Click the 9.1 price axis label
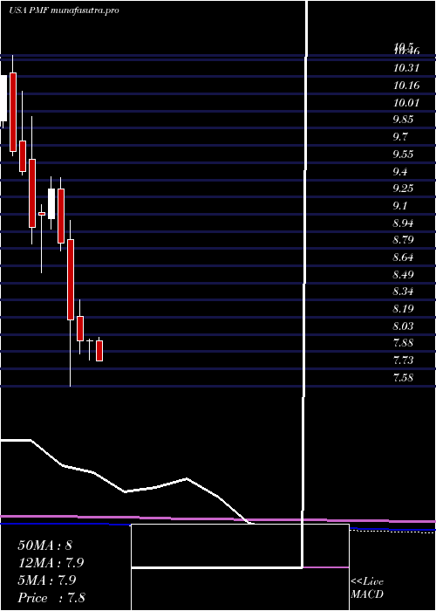 400,206
